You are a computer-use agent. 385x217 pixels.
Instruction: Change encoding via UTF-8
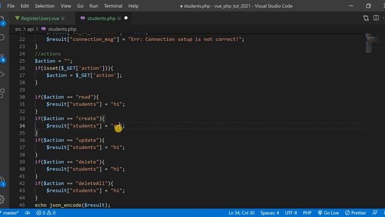pos(291,213)
